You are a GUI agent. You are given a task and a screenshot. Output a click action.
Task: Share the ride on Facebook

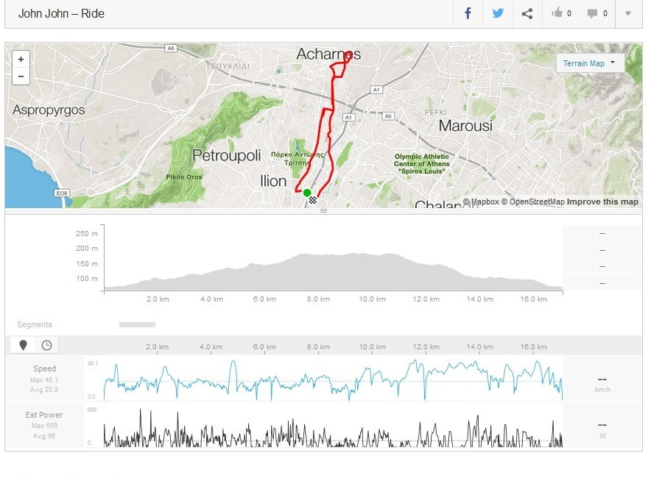coord(468,13)
